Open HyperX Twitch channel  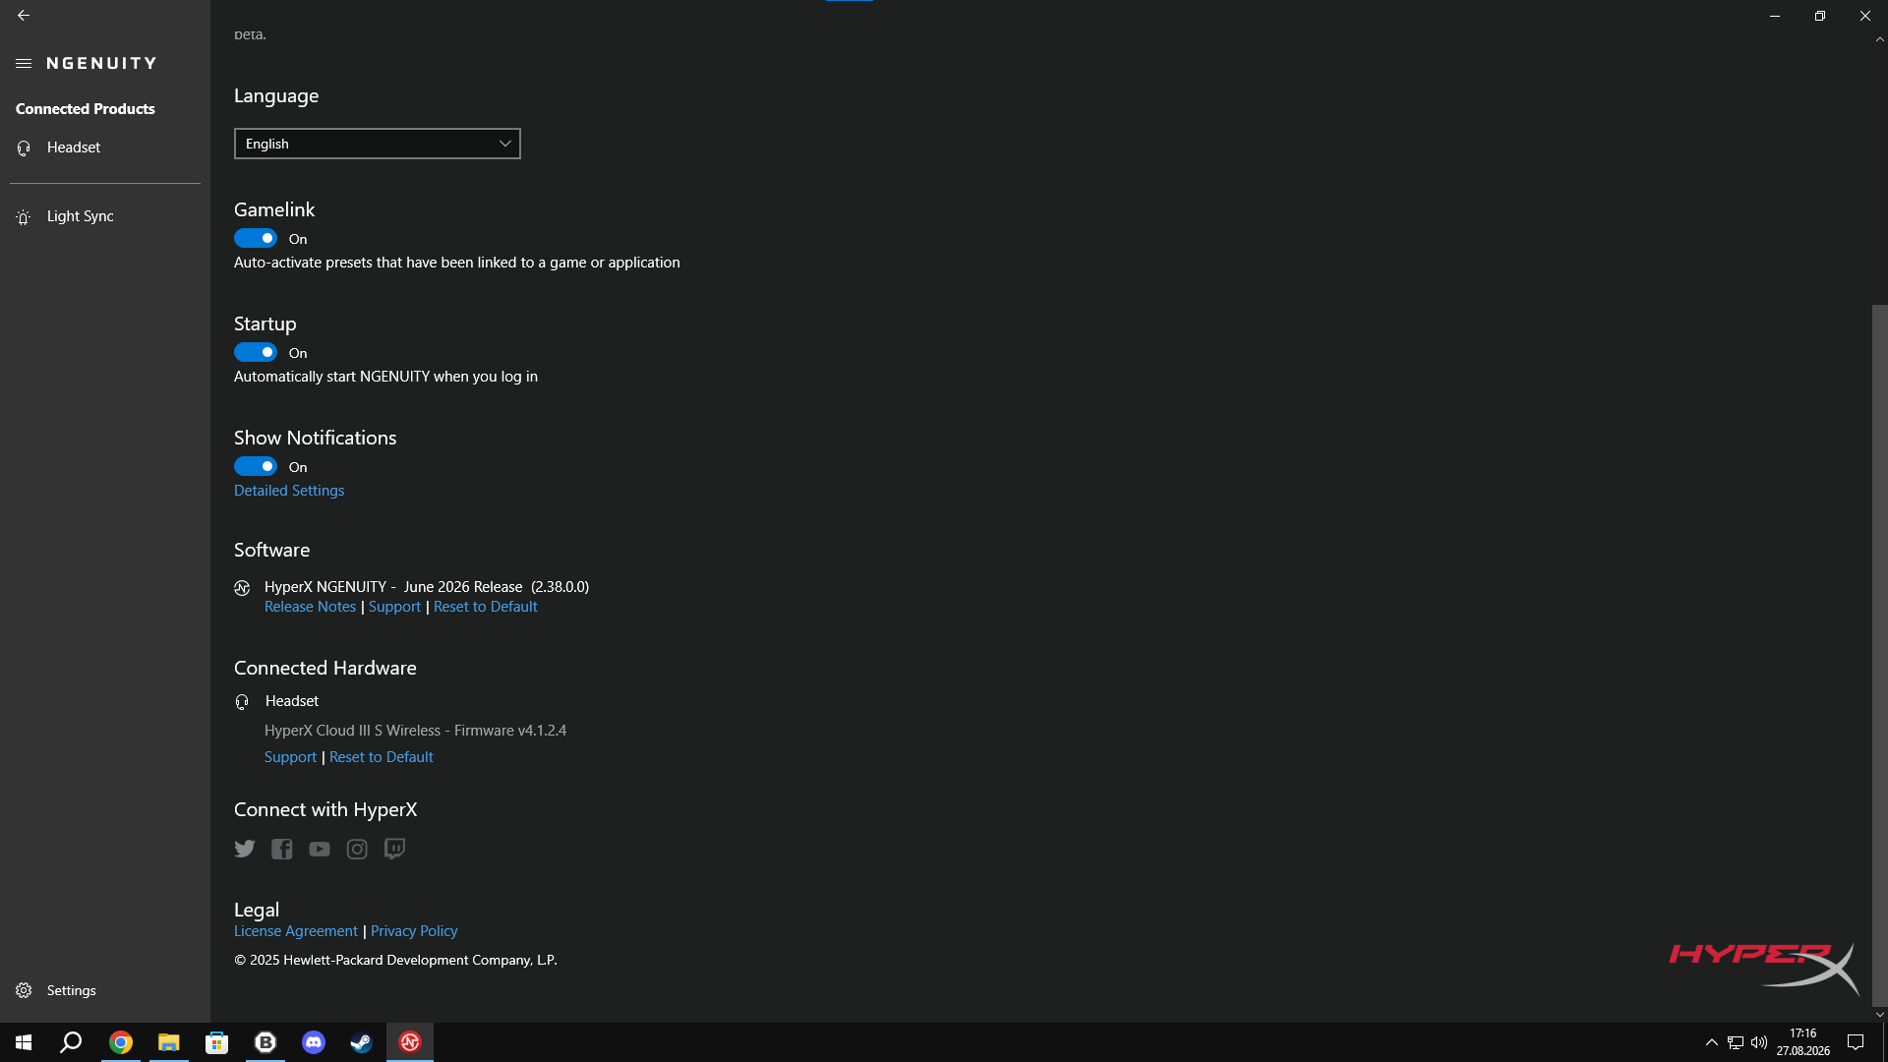[x=394, y=849]
